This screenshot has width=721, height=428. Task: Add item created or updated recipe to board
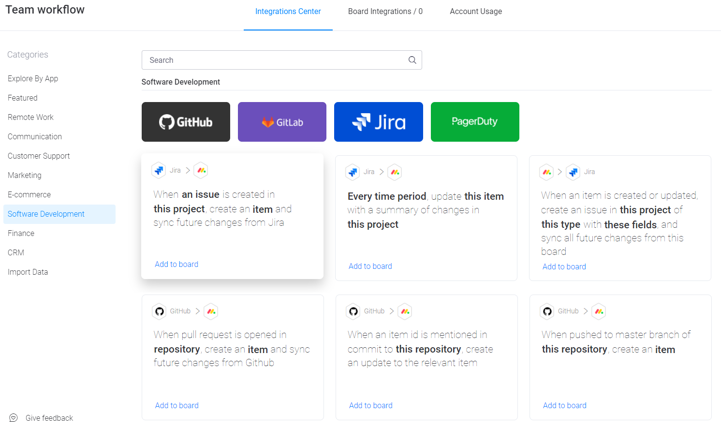[564, 266]
